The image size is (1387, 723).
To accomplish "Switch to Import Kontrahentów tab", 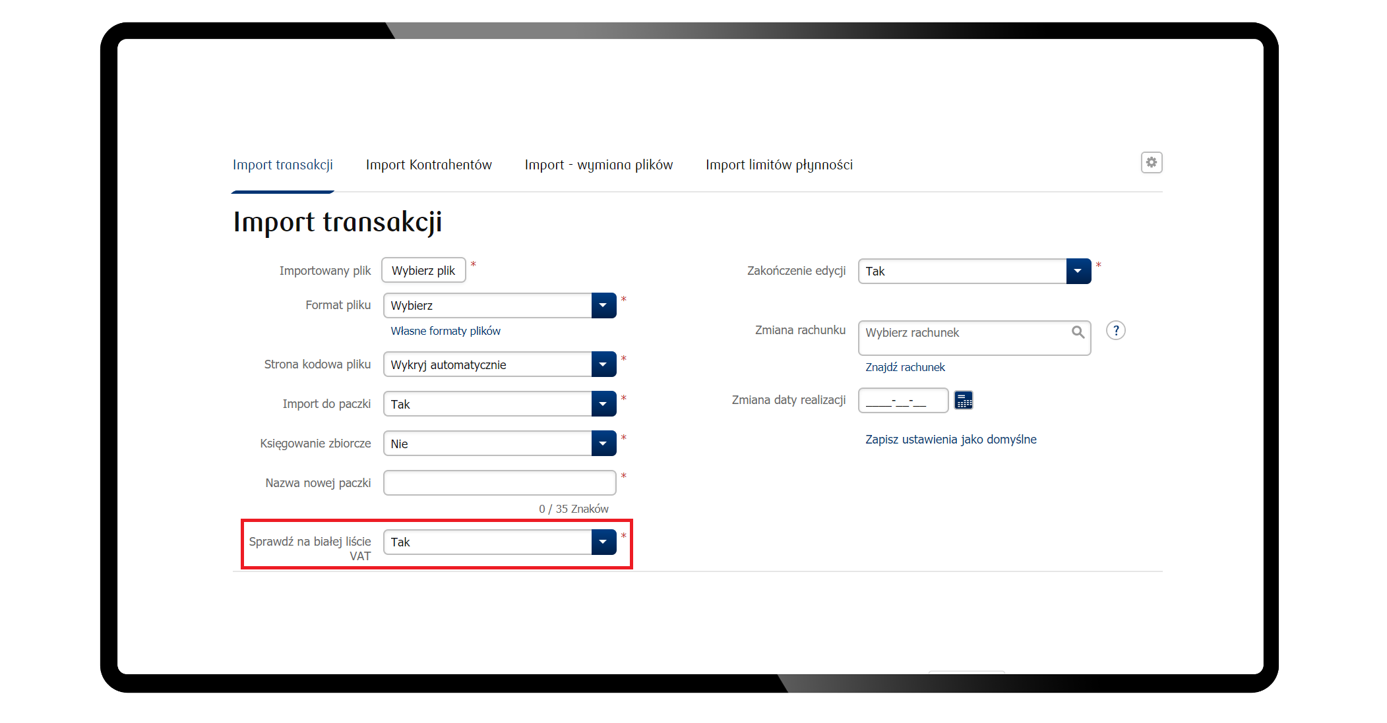I will (x=429, y=165).
